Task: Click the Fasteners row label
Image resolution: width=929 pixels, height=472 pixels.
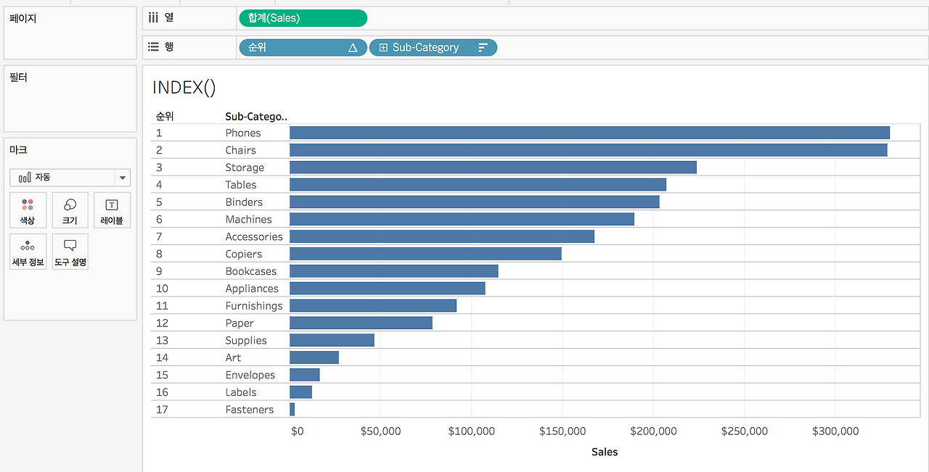Action: (250, 410)
